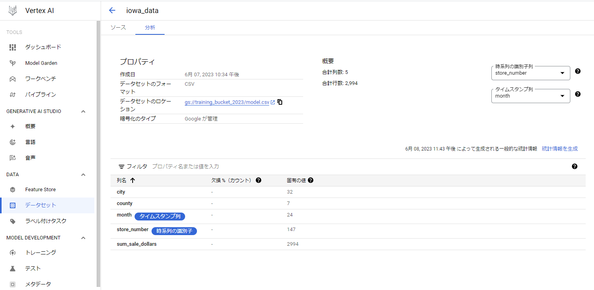Click the Vertex AI logo icon
594x290 pixels.
click(13, 11)
